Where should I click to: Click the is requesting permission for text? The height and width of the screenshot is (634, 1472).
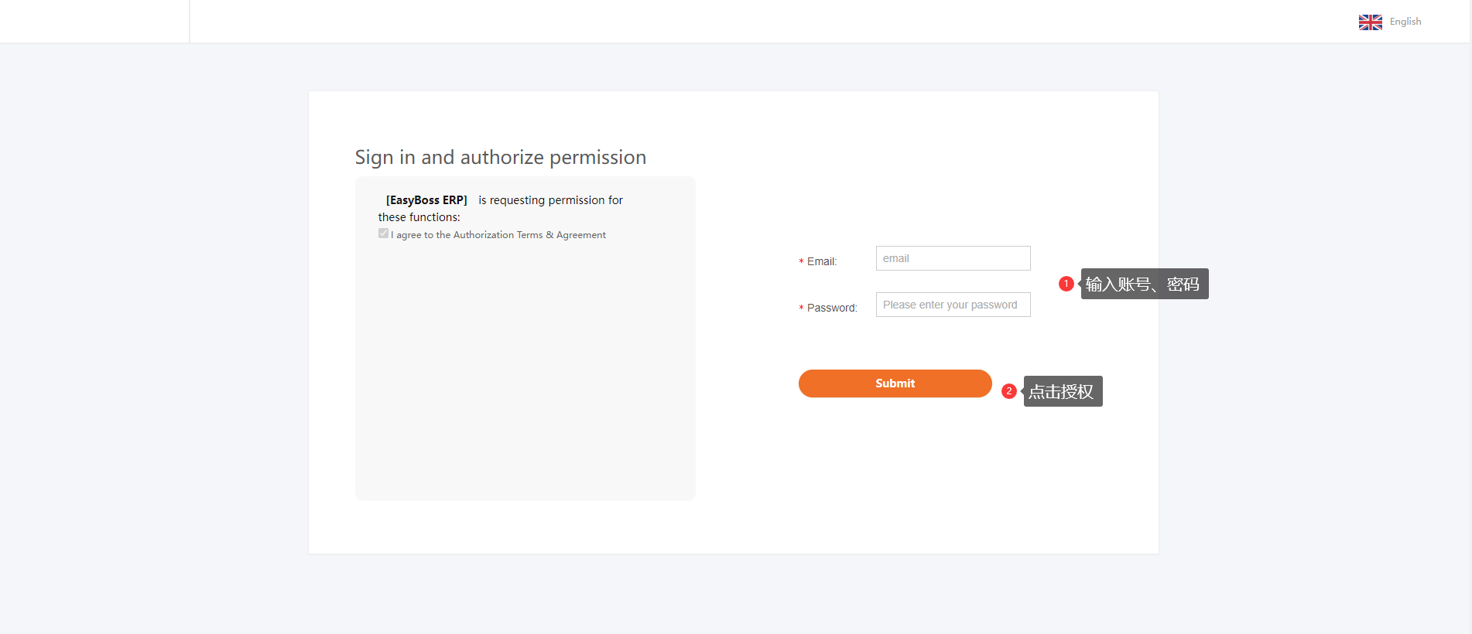coord(550,200)
